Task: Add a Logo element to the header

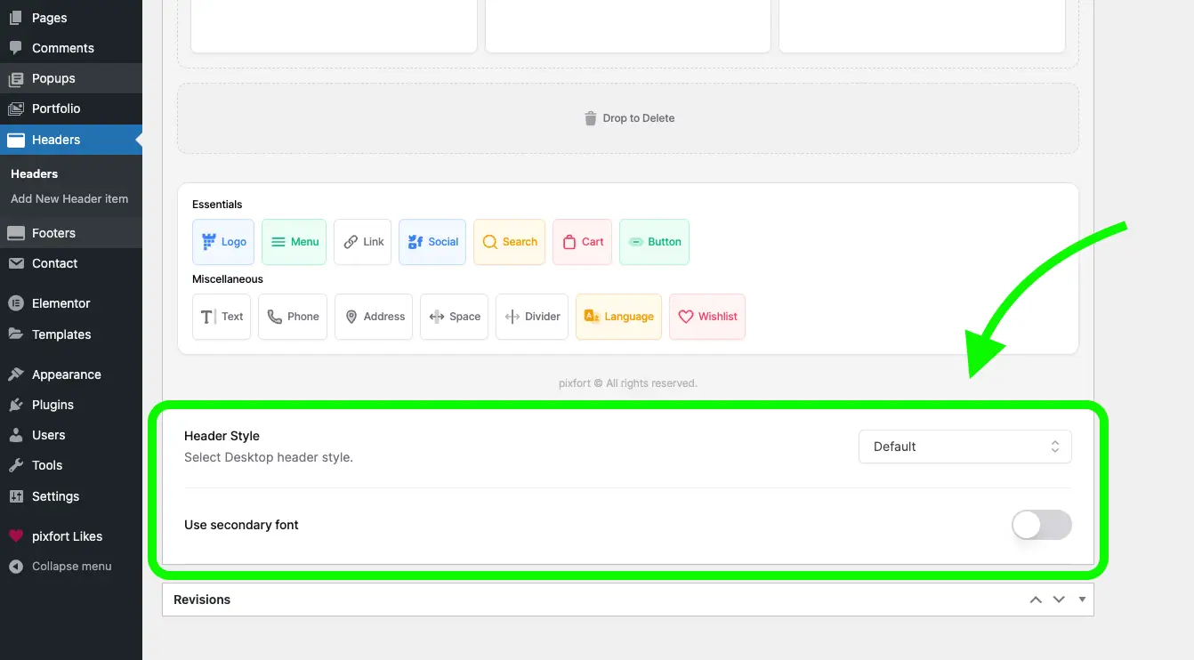Action: tap(222, 241)
